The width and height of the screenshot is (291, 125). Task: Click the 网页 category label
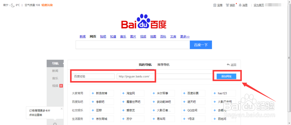tap(93, 37)
